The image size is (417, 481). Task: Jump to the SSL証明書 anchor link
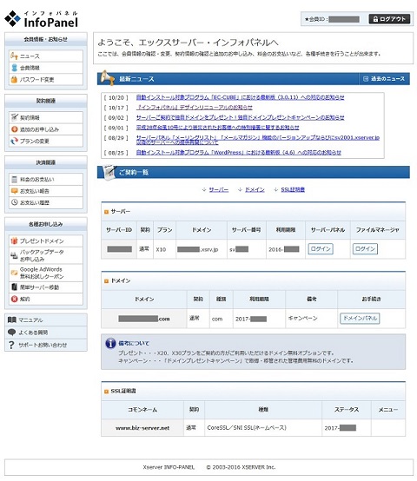coord(293,190)
